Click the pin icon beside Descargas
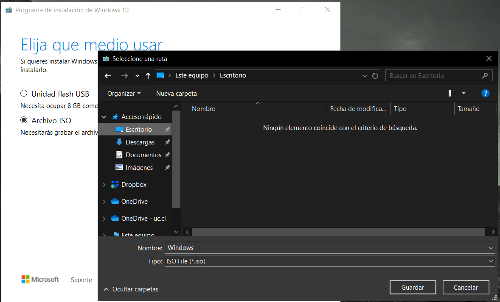The height and width of the screenshot is (302, 500). (x=167, y=142)
